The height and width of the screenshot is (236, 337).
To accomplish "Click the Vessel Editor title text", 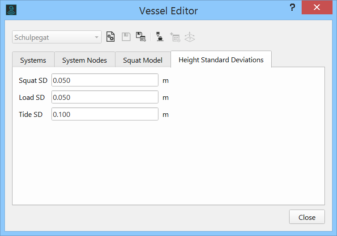I will click(168, 10).
